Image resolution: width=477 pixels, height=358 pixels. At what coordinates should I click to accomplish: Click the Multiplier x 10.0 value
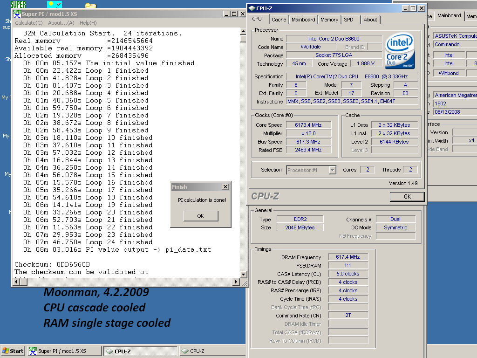coord(308,133)
